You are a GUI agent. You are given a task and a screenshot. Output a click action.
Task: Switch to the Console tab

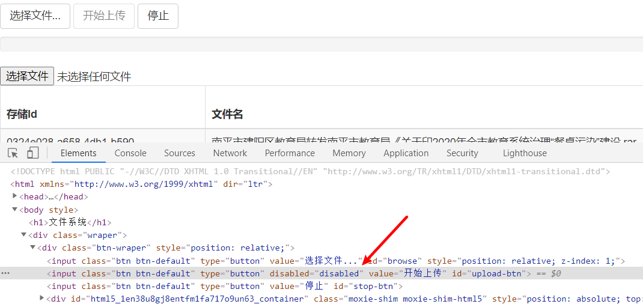(x=130, y=153)
